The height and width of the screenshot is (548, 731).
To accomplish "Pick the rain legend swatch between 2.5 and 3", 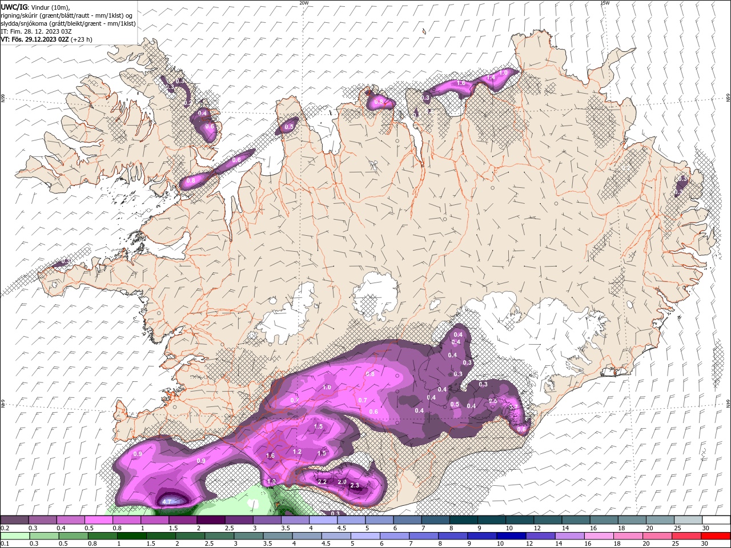I will point(219,536).
